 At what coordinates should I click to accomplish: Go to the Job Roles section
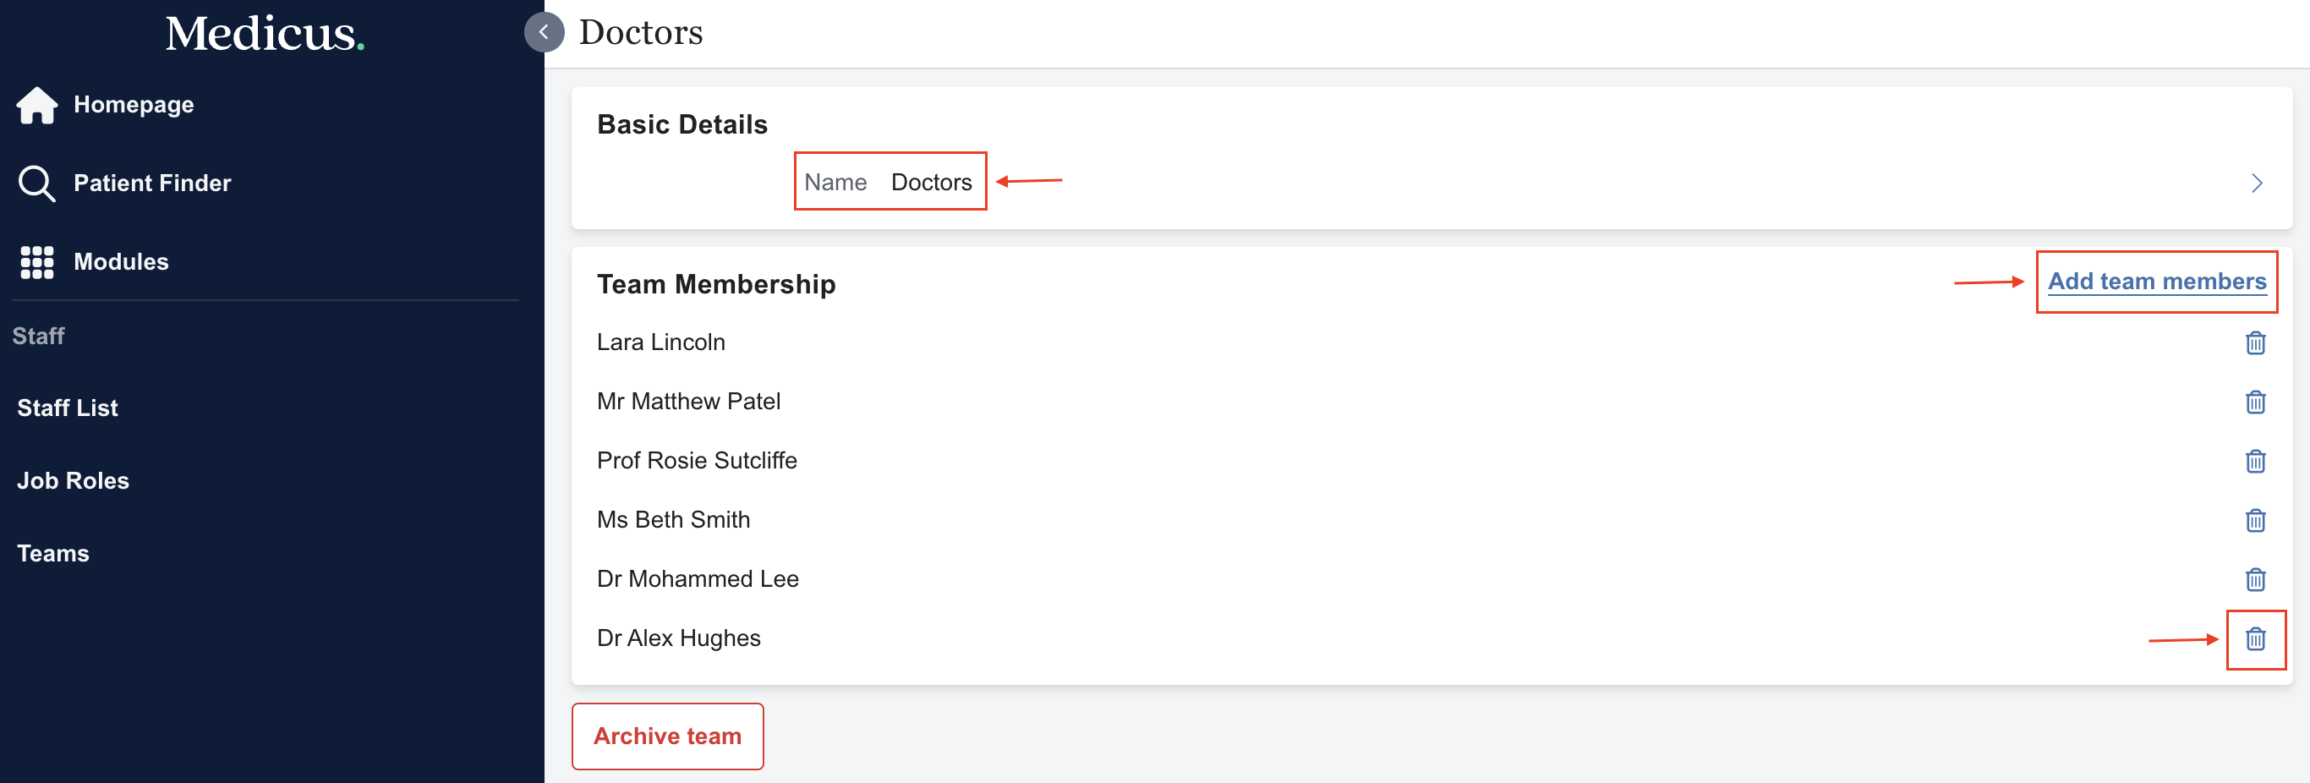pos(73,481)
